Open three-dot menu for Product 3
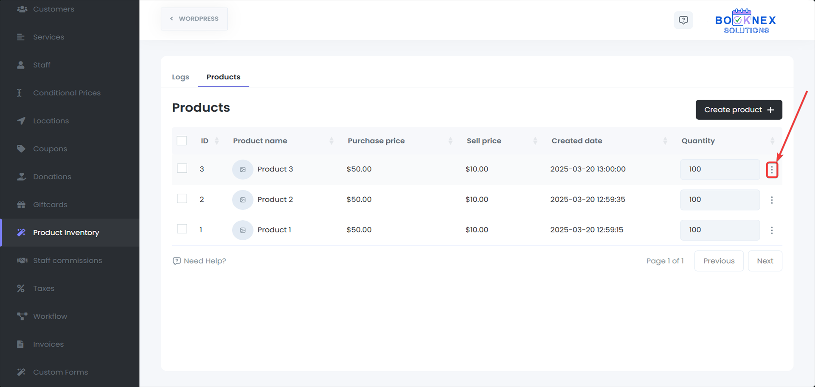 [772, 170]
